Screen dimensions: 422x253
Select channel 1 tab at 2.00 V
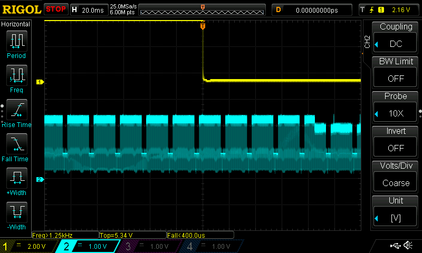click(30, 246)
